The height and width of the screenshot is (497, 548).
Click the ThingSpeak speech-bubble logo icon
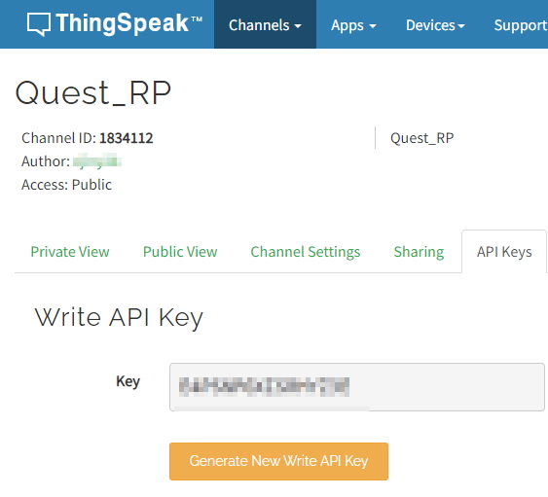click(x=39, y=24)
